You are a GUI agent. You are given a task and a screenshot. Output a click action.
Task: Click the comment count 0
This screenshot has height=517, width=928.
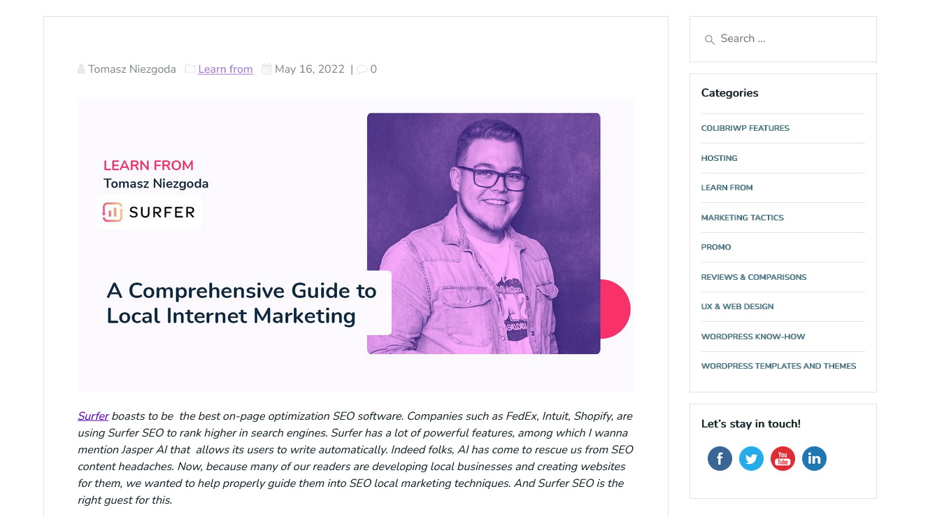pos(373,69)
